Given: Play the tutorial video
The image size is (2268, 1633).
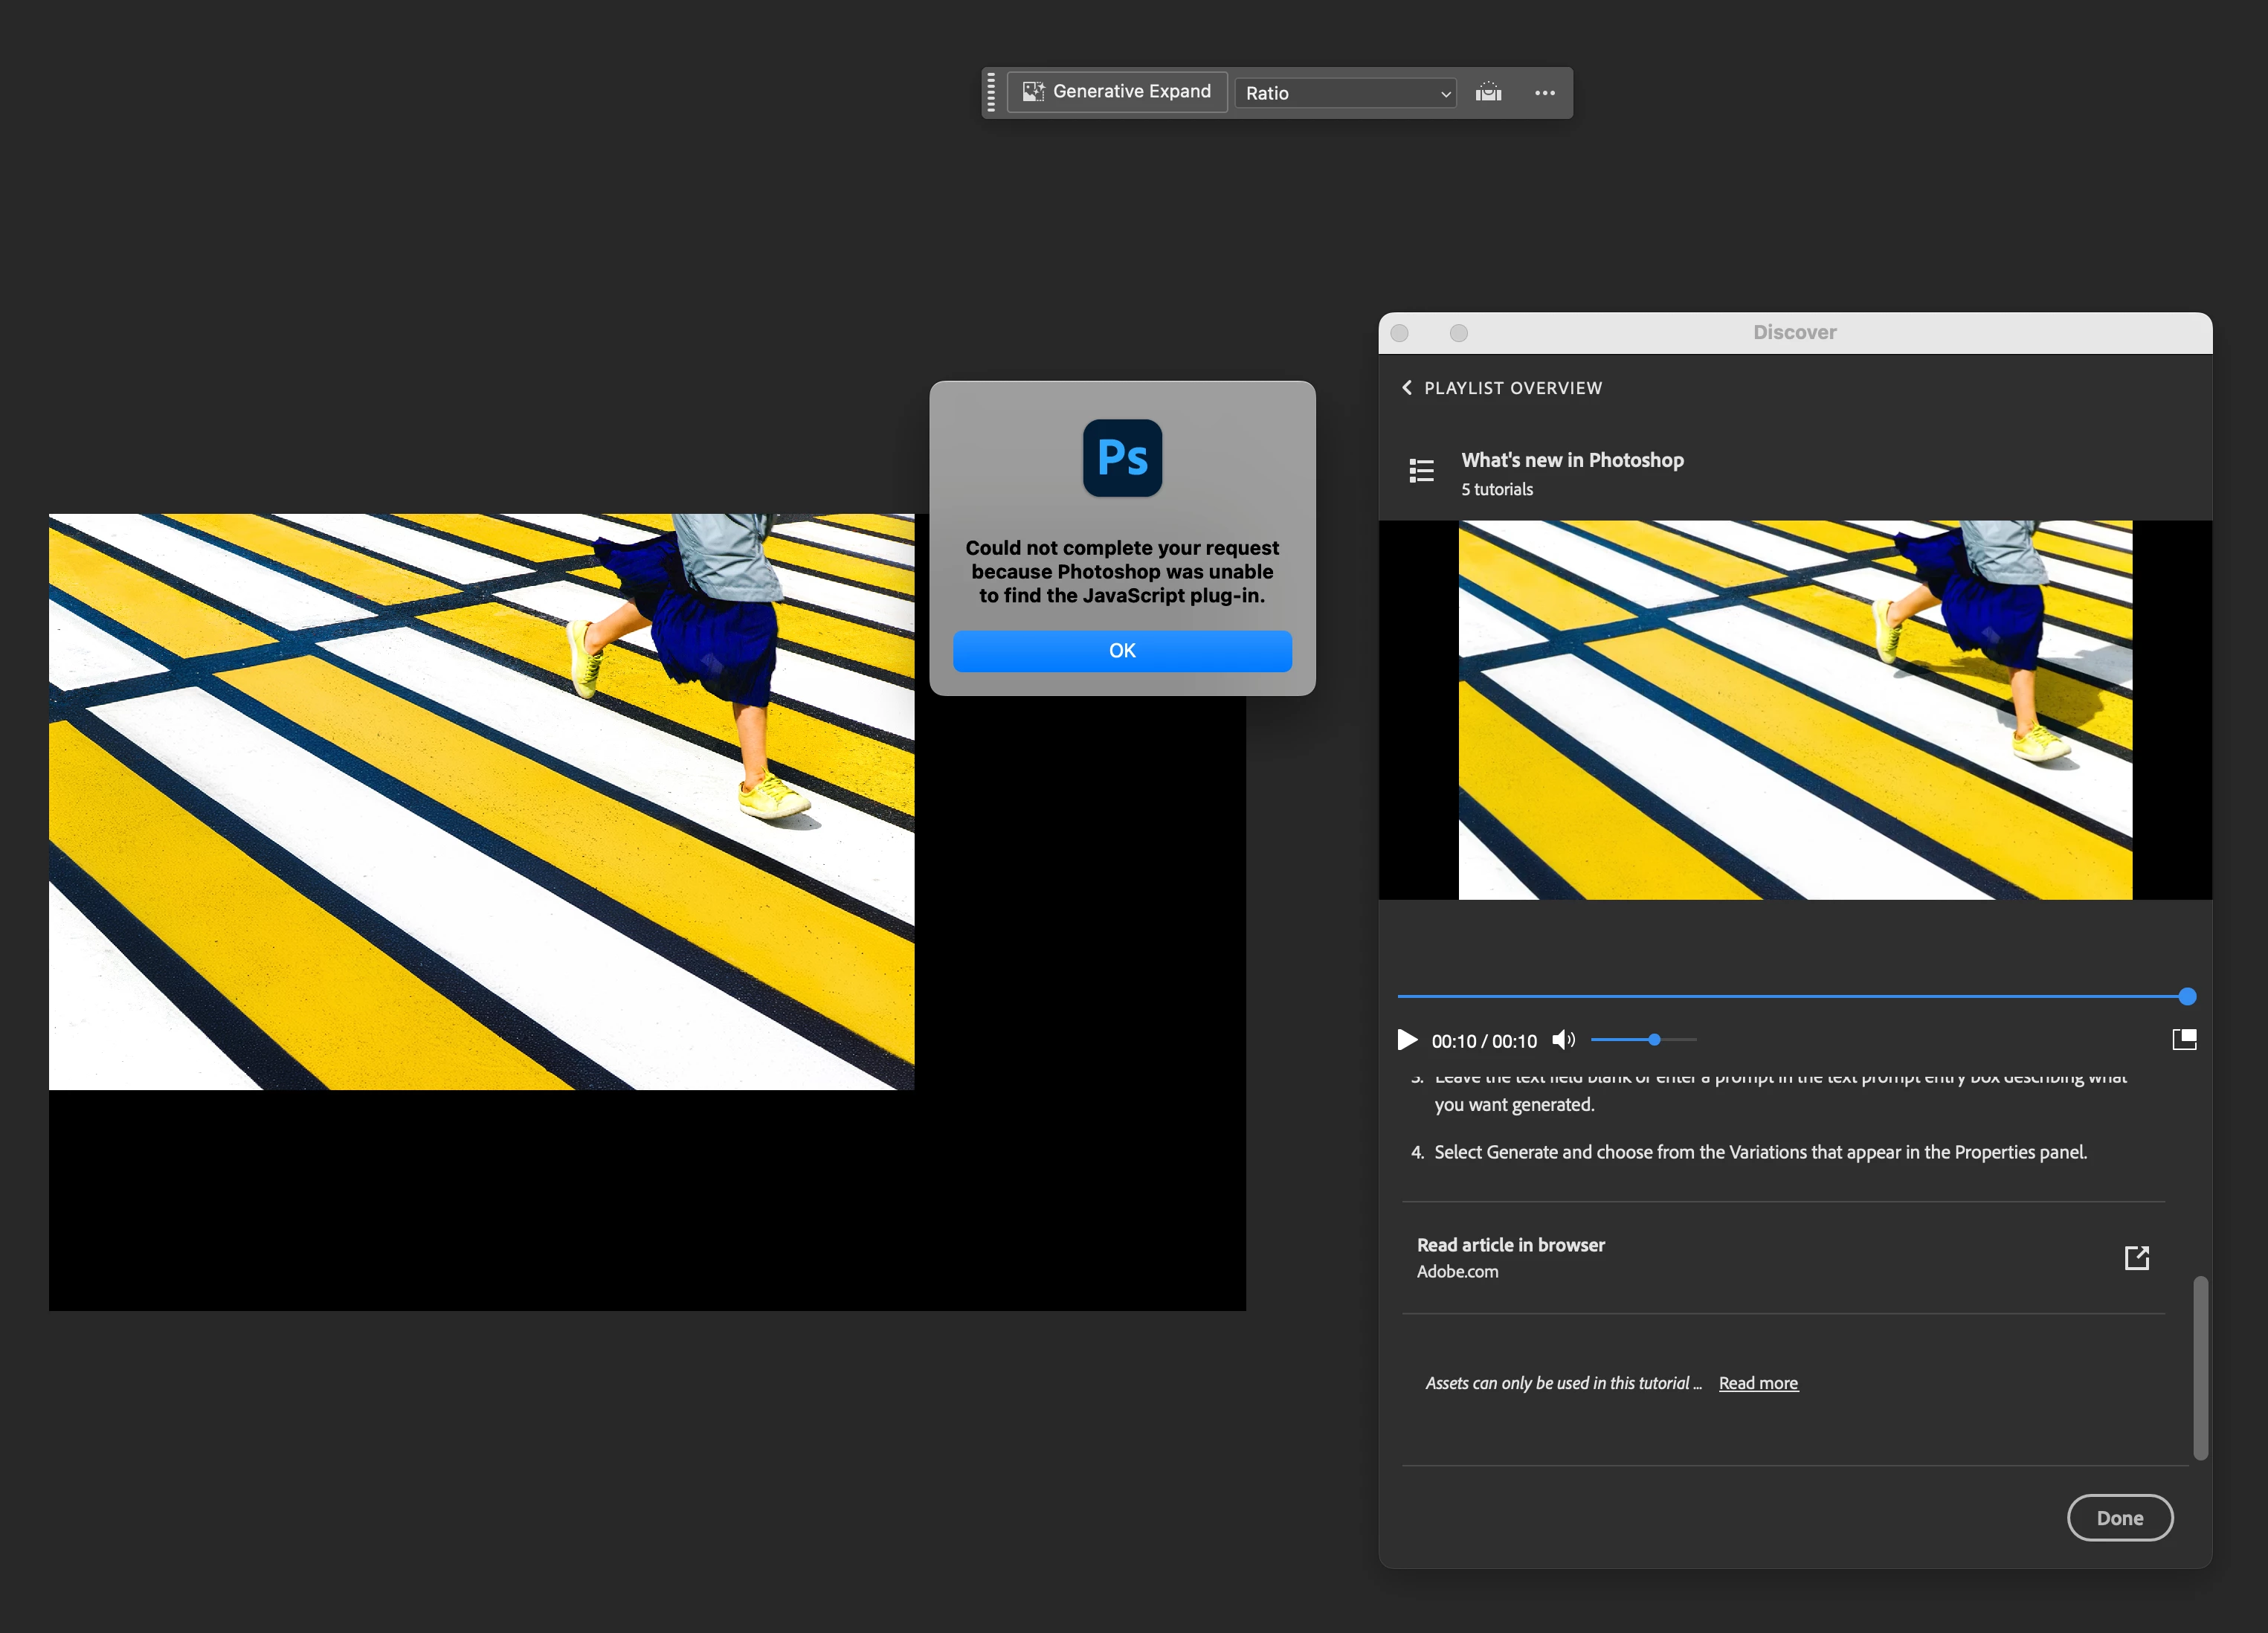Looking at the screenshot, I should 1407,1040.
